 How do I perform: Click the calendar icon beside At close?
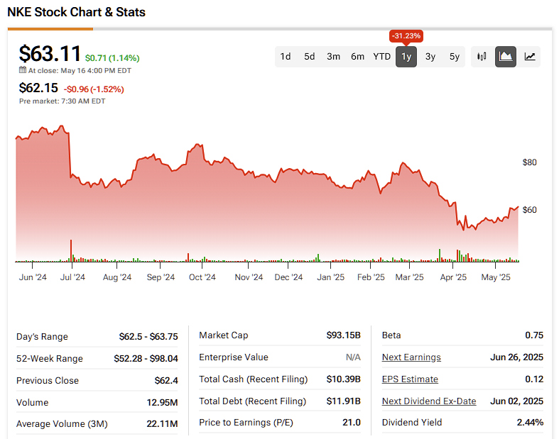23,70
